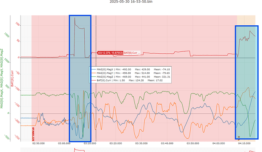This screenshot has height=152, width=262.
Task: Click the red hover label (03:12.379, 15.87653)
Action: click(x=110, y=53)
